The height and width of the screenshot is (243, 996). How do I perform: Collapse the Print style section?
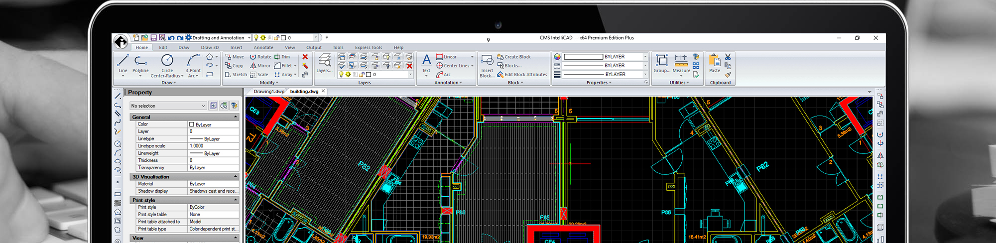(x=236, y=200)
